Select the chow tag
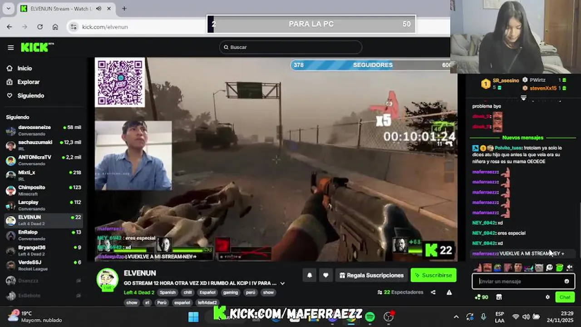Viewport: 581px width, 327px height. 132,302
